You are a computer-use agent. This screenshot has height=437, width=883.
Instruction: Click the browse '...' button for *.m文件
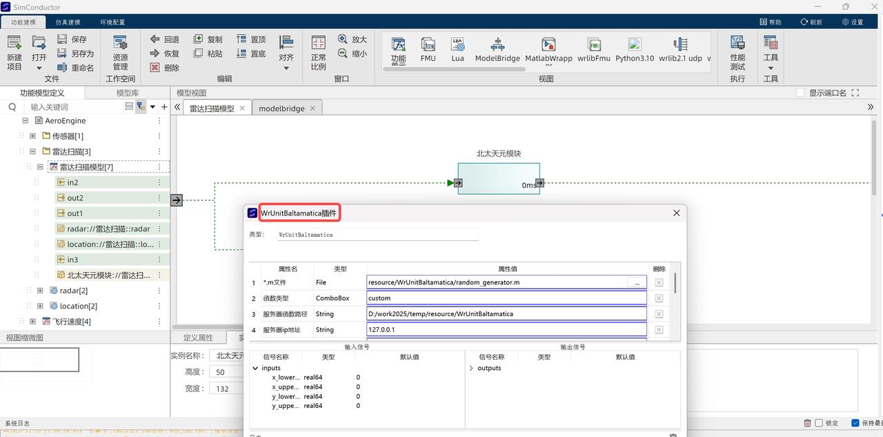click(637, 282)
